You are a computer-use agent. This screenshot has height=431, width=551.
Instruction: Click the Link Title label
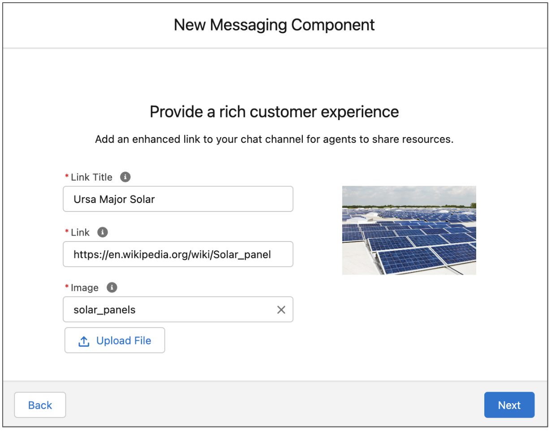tap(91, 177)
